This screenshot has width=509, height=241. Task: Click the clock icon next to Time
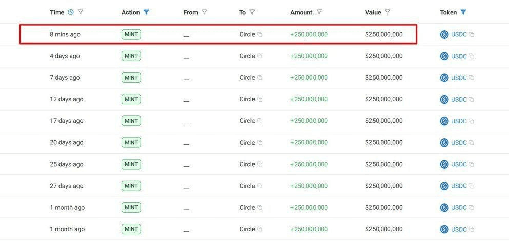[71, 12]
